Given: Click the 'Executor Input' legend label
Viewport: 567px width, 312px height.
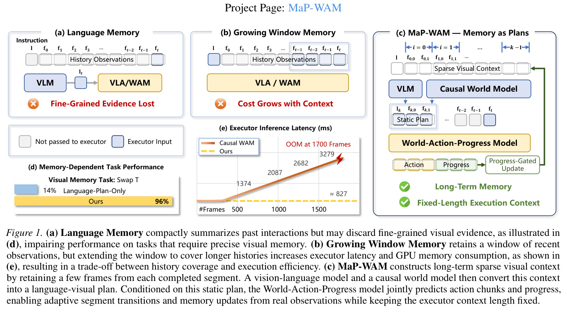Looking at the screenshot, I should click(150, 142).
